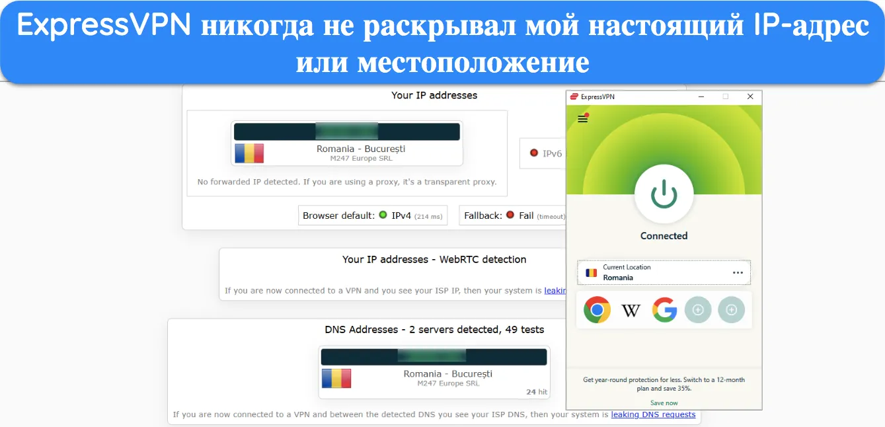The image size is (885, 427).
Task: Click the leaking DNS requests link
Action: click(653, 414)
